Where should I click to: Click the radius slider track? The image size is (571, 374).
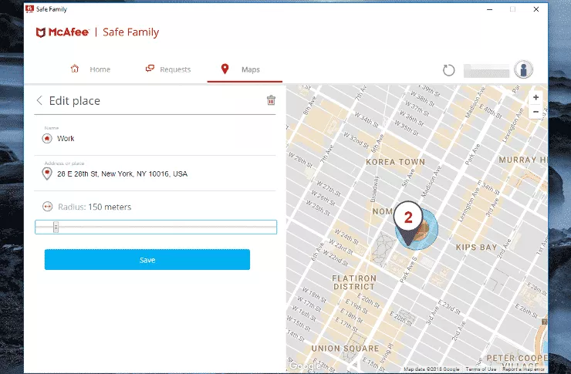pyautogui.click(x=156, y=227)
